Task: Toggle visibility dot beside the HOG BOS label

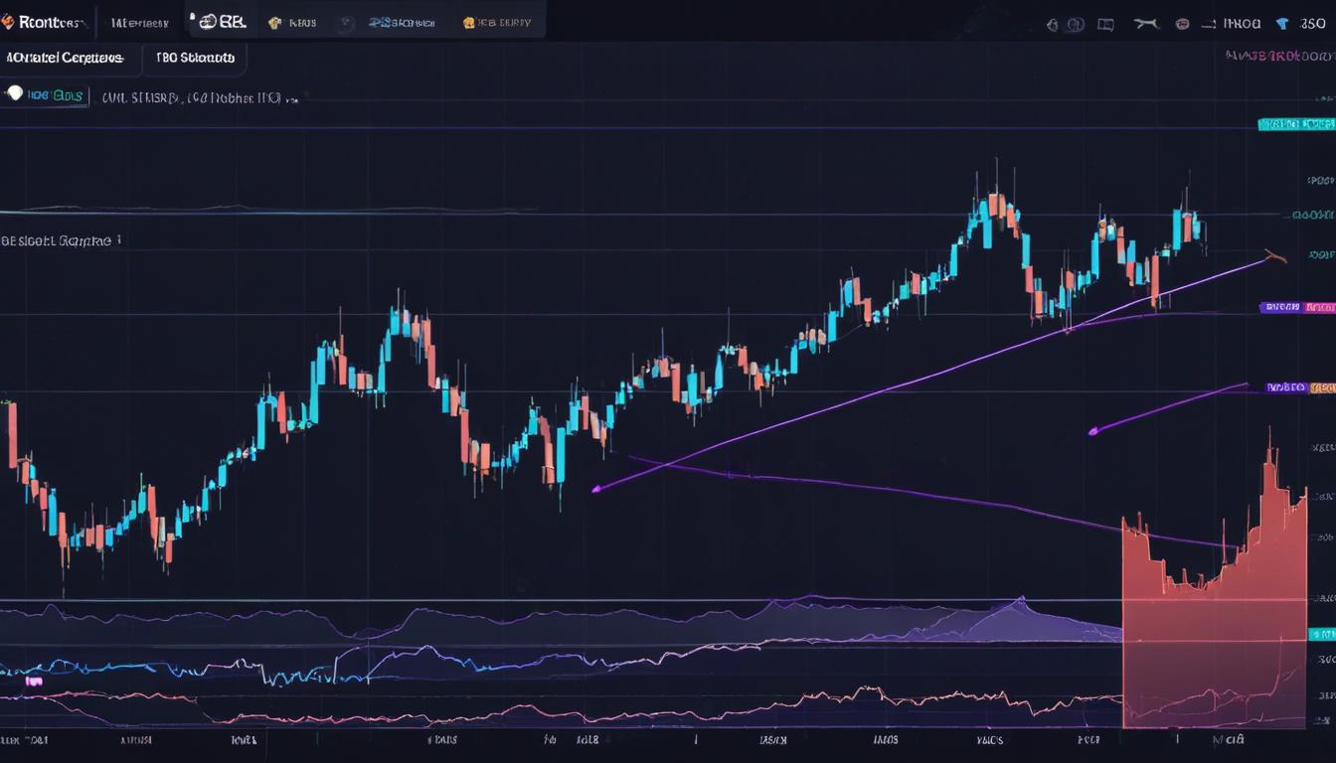Action: (x=14, y=93)
